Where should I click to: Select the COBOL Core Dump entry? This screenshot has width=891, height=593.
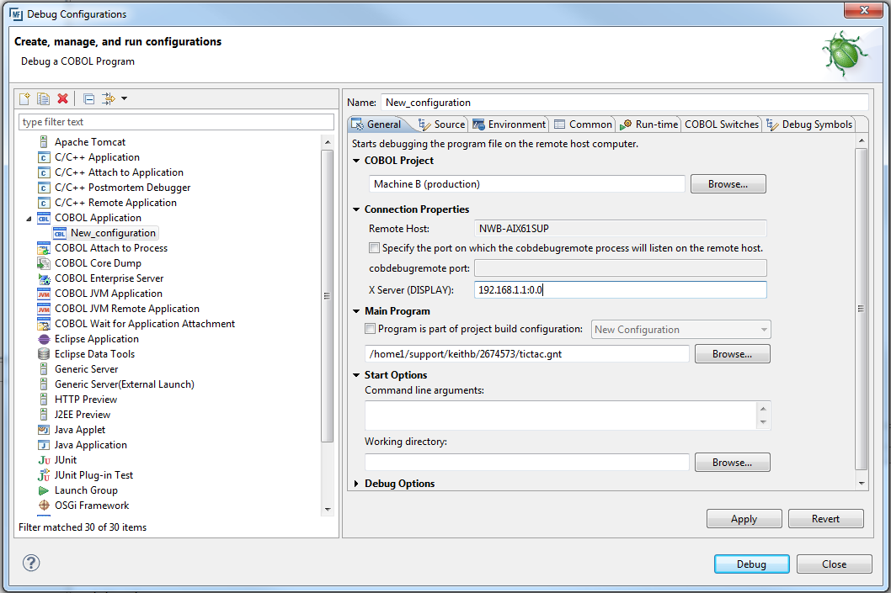(x=98, y=263)
